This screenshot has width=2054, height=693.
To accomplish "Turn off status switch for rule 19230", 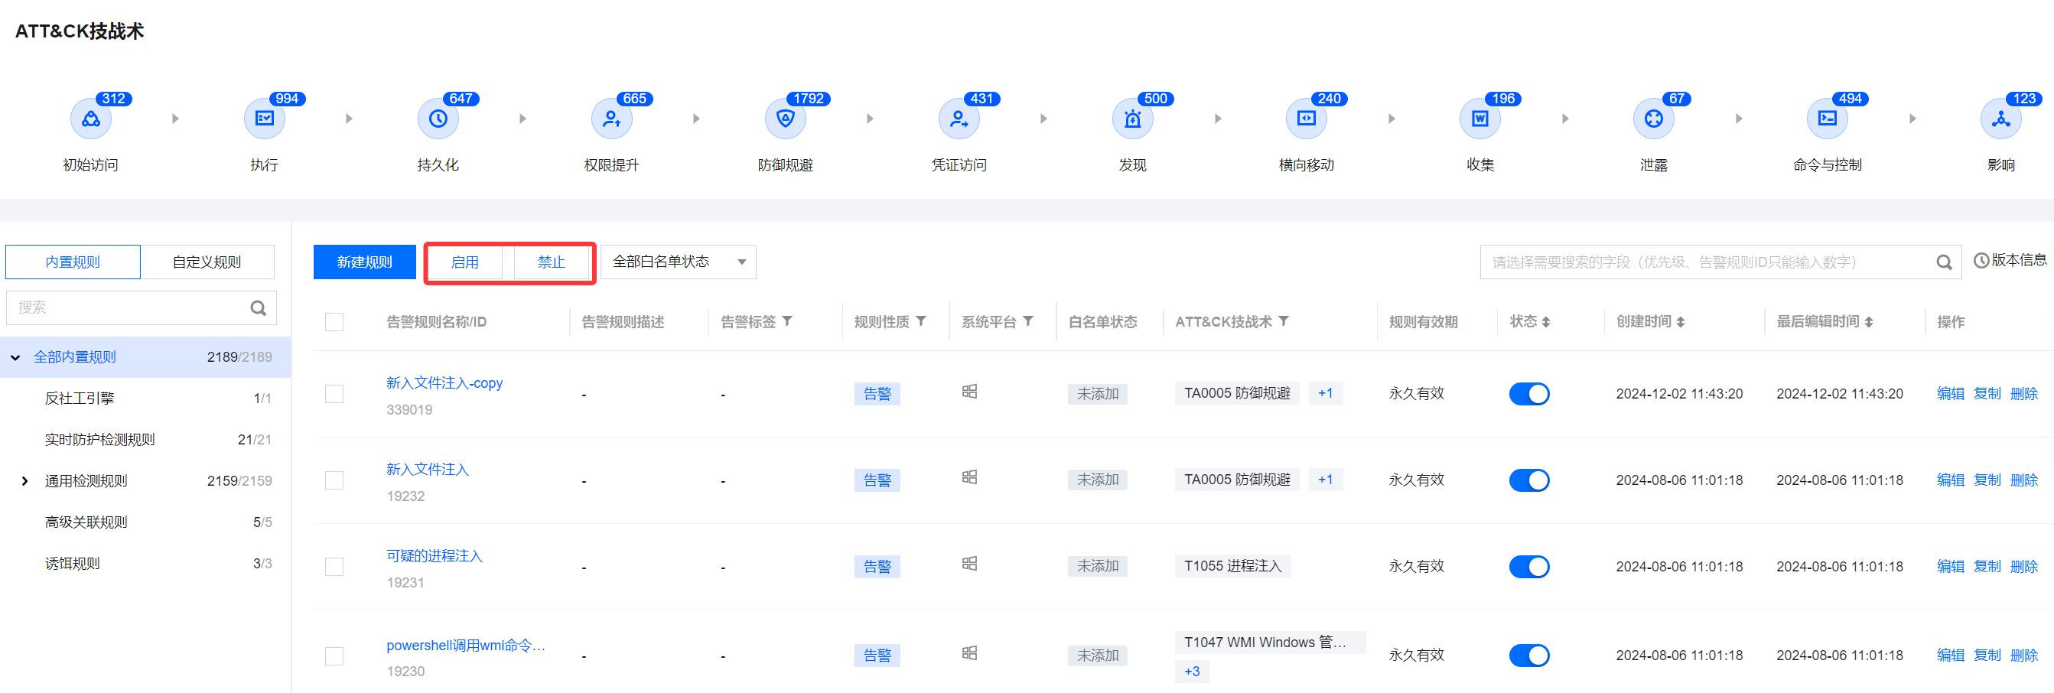I will coord(1528,656).
